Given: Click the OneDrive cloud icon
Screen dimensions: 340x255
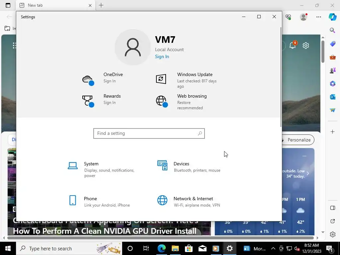Looking at the screenshot, I should pyautogui.click(x=88, y=80).
